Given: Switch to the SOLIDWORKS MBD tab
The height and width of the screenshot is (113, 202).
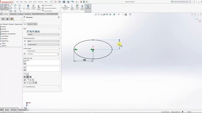Looking at the screenshot, I should pyautogui.click(x=52, y=14).
